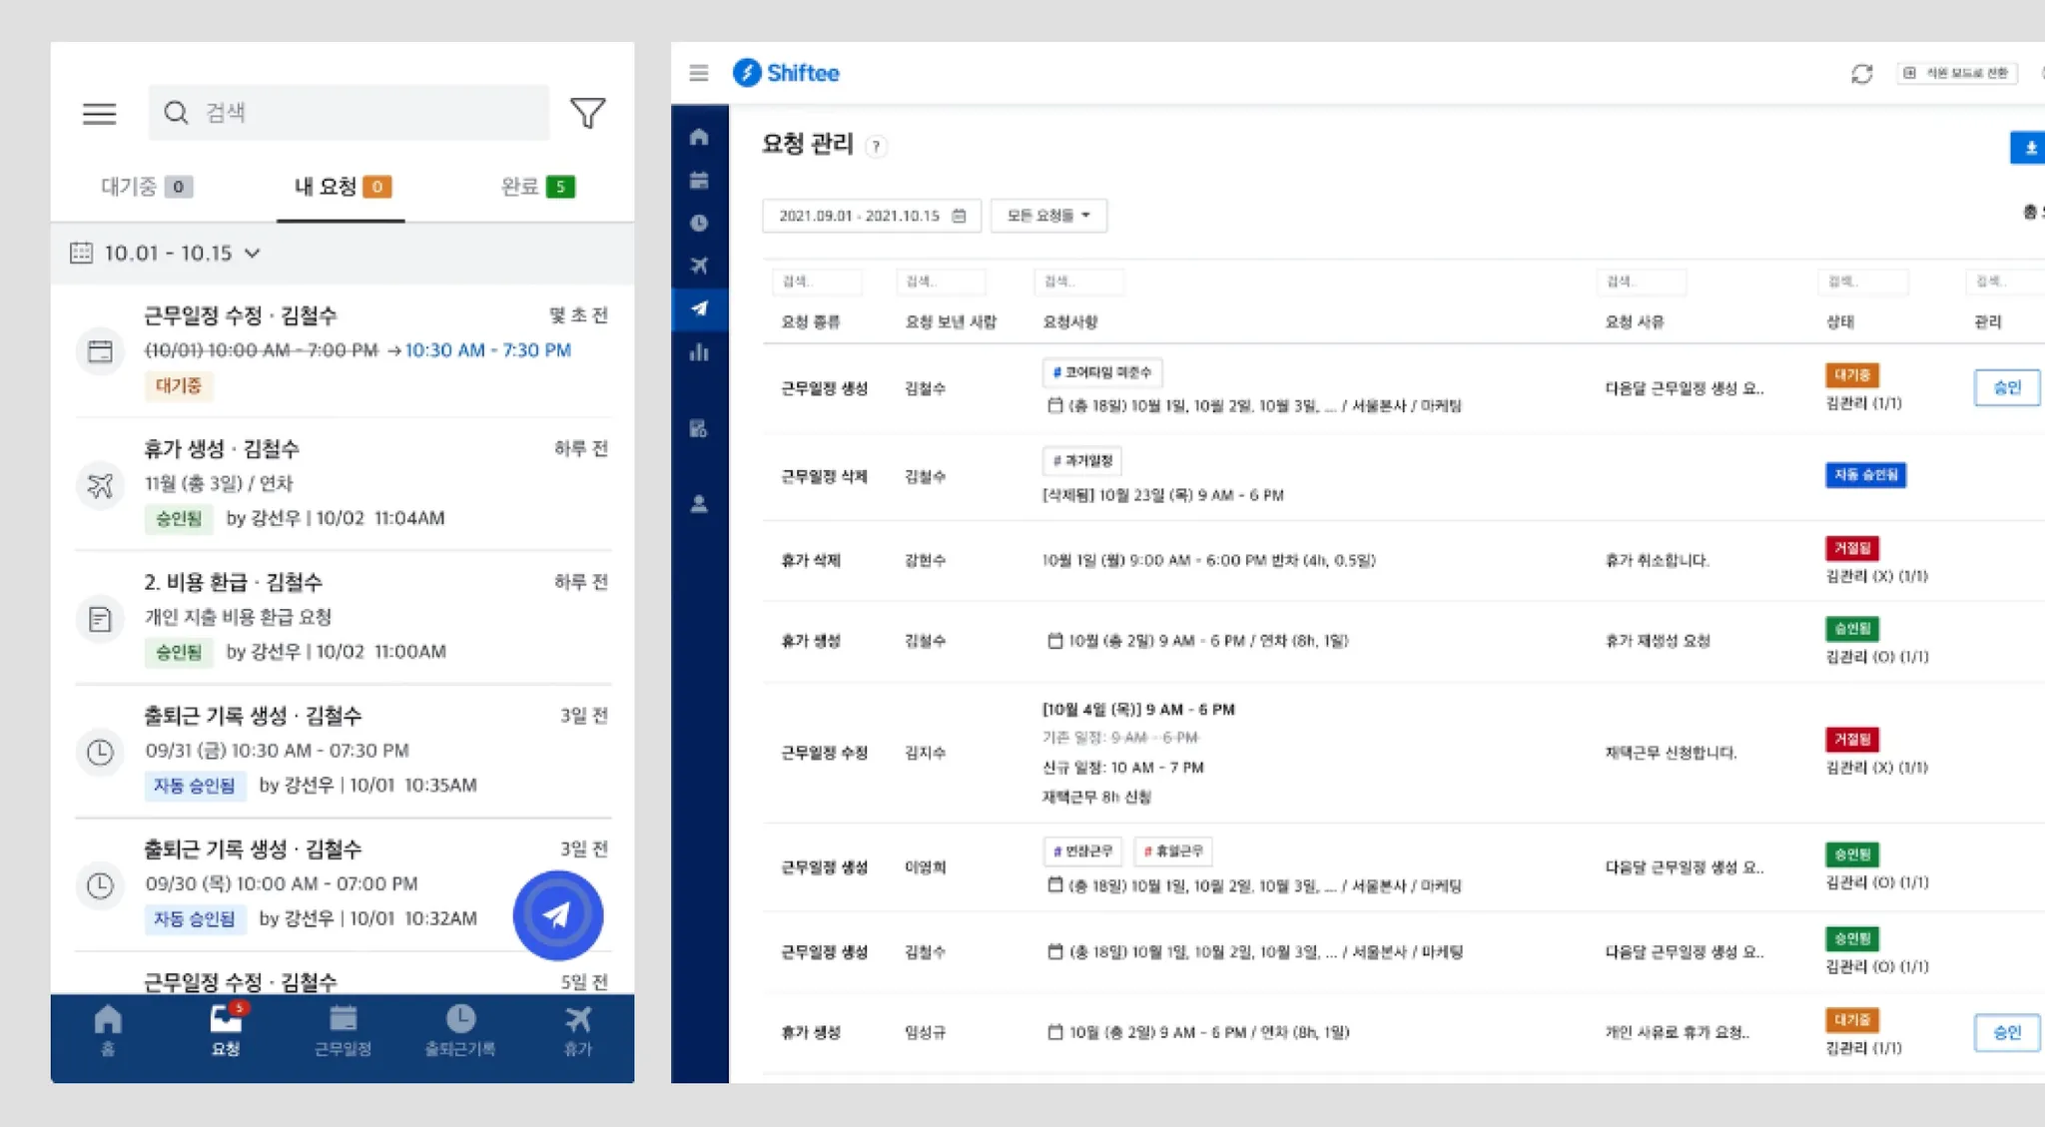Open the 2021.09.01 - 2021.10.15 date picker
This screenshot has height=1127, width=2045.
coord(871,216)
